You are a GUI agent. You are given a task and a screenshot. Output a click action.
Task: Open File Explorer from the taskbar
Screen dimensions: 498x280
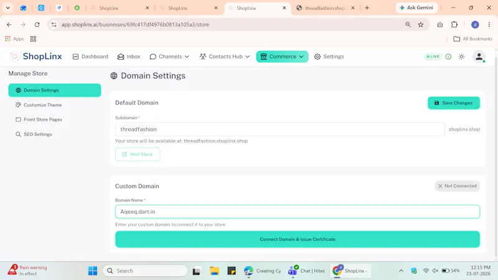click(214, 271)
